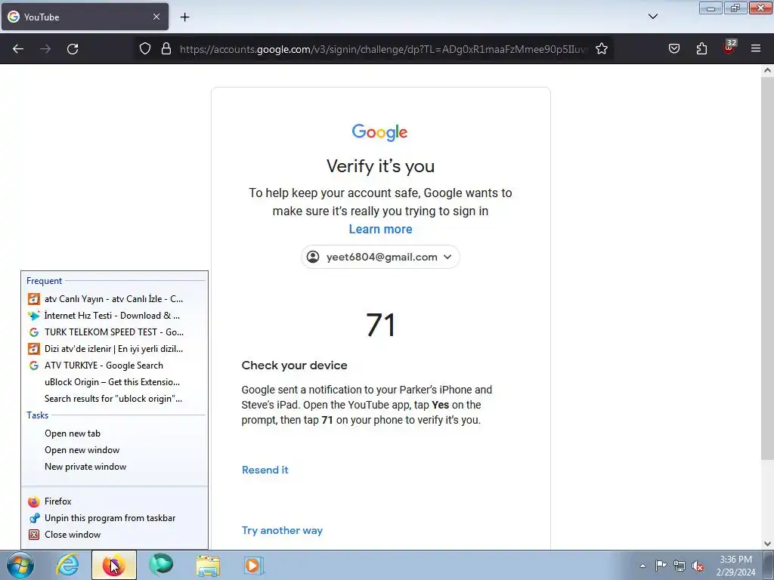
Task: Choose Close window in jump list
Action: pyautogui.click(x=115, y=535)
